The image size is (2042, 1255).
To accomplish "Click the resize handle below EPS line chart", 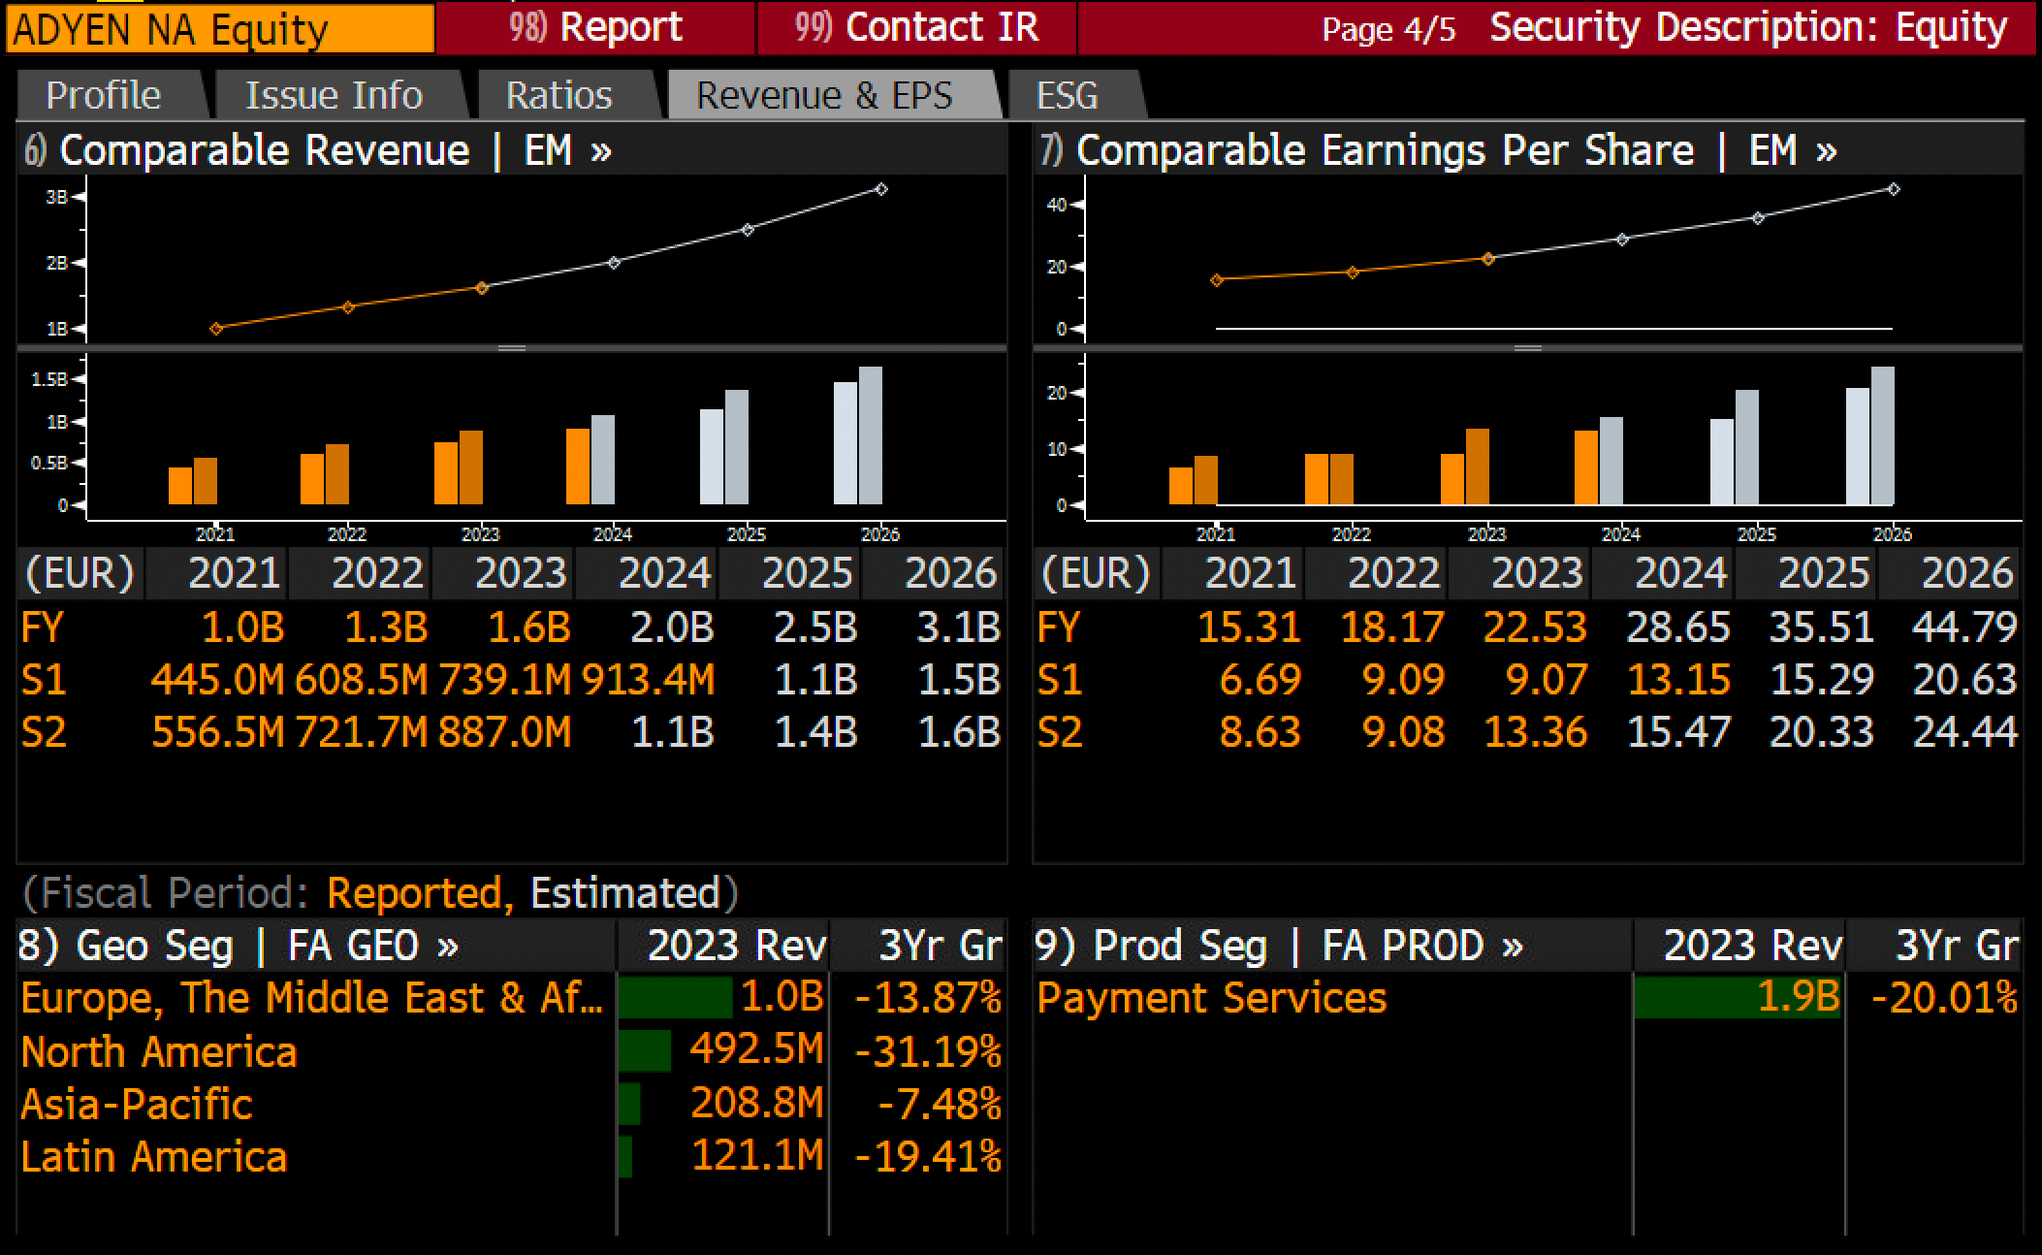I will pyautogui.click(x=1528, y=348).
